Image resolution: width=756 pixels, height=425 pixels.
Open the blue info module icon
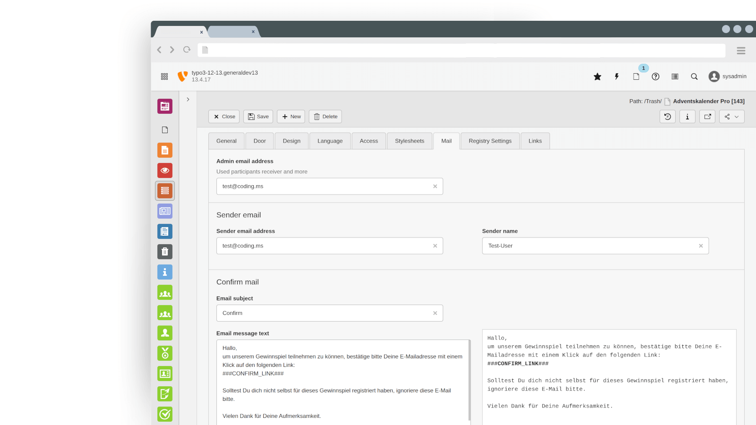coord(165,272)
